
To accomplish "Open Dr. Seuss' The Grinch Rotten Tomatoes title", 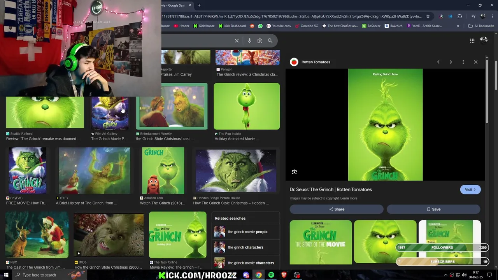I will [x=331, y=189].
